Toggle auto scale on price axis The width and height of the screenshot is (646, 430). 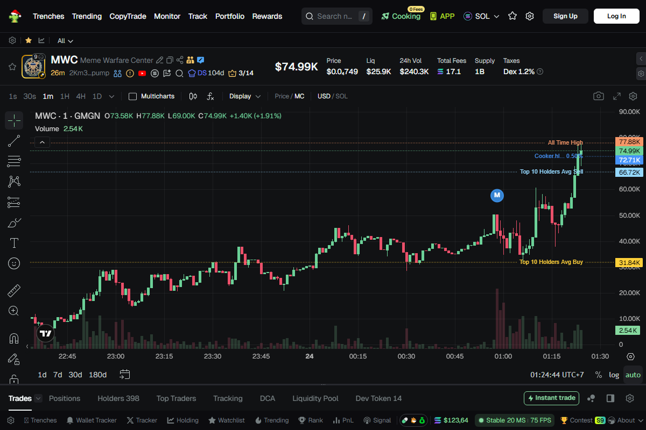633,375
